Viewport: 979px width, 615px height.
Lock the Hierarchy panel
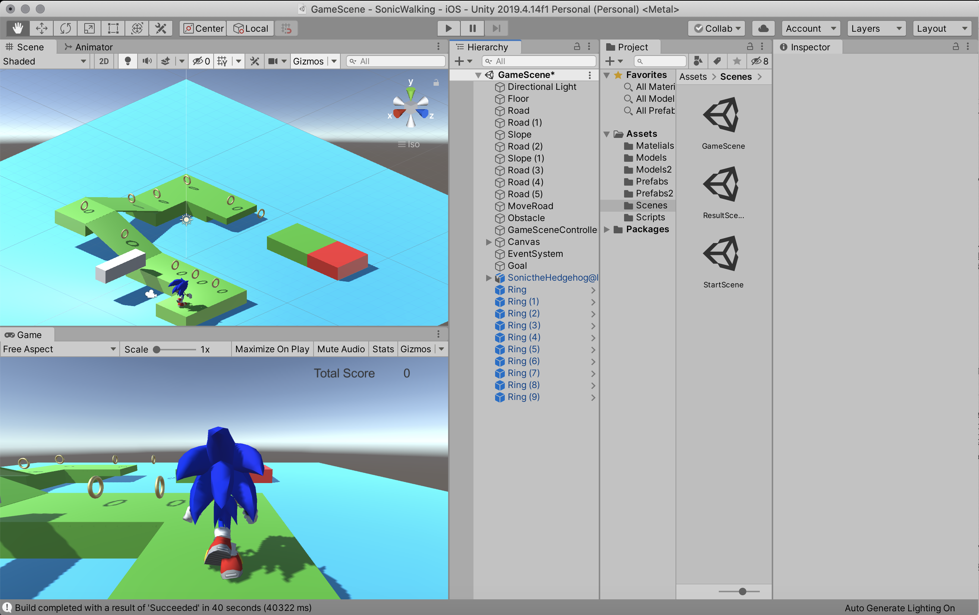(576, 47)
